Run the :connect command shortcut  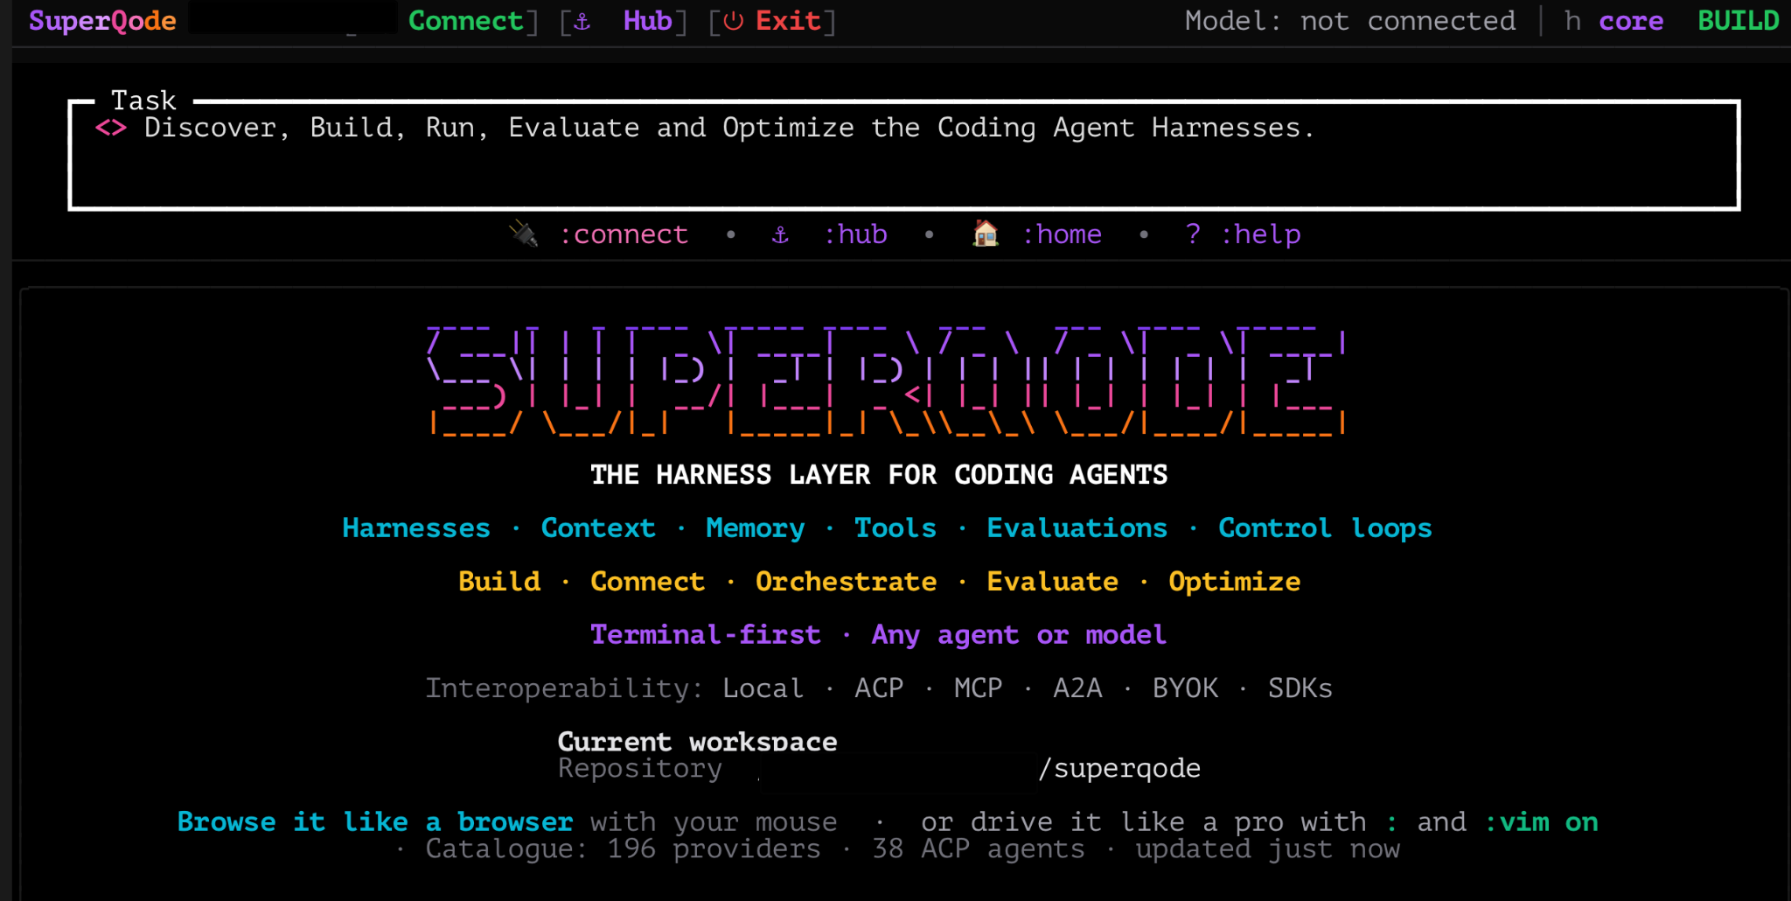(x=624, y=234)
